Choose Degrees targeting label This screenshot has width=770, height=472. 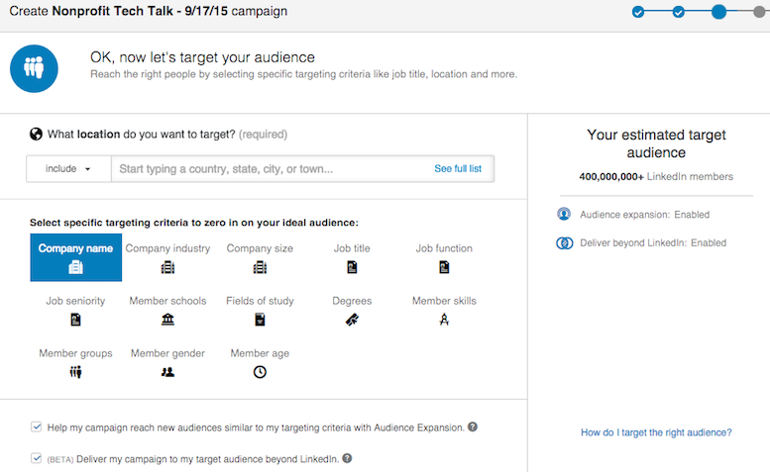[352, 301]
